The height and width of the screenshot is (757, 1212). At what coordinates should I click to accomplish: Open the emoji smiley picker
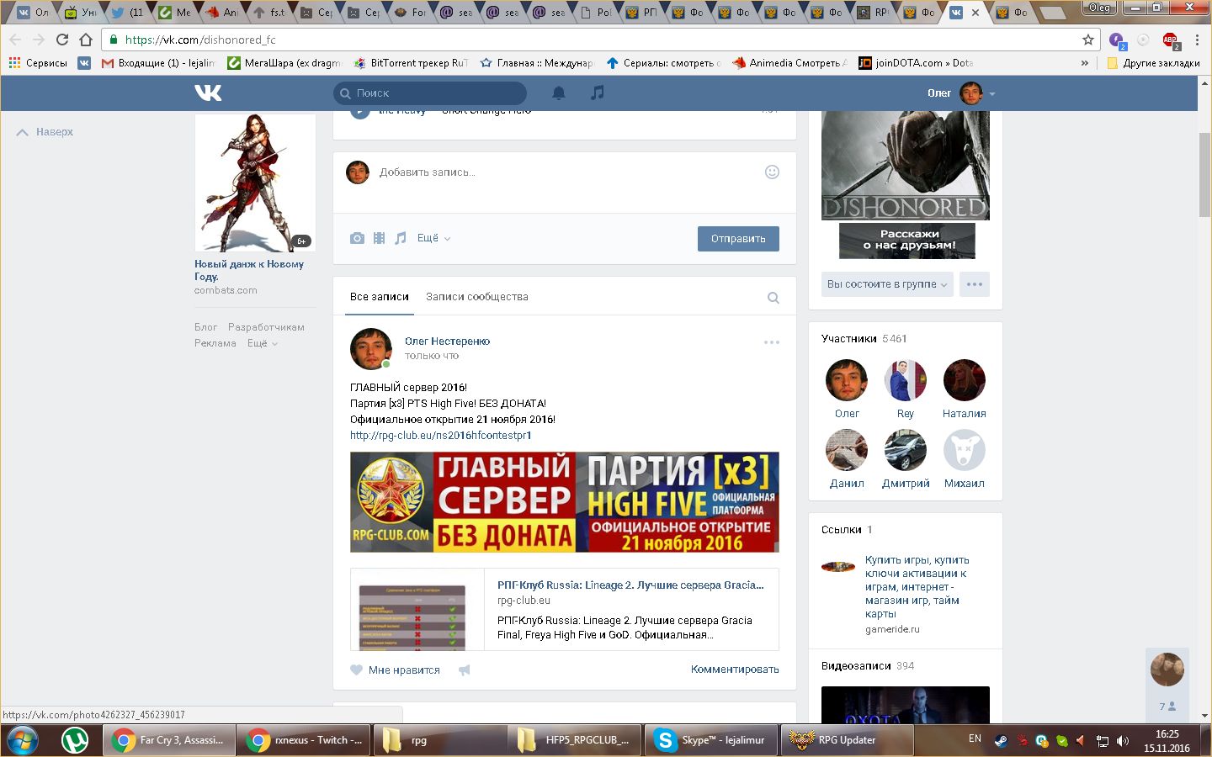click(x=772, y=172)
